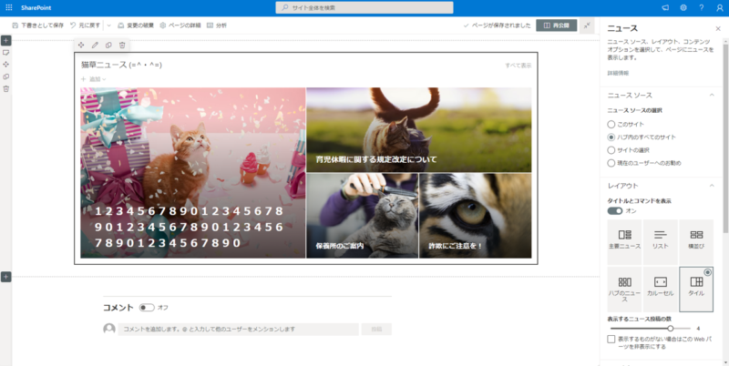Viewport: 729px width, 366px height.
Task: Click the 再公開 button
Action: point(556,25)
